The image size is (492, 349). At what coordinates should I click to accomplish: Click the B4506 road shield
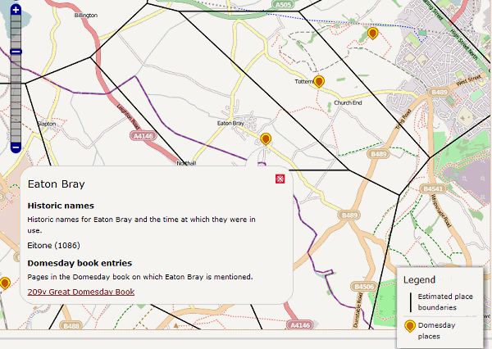(364, 286)
